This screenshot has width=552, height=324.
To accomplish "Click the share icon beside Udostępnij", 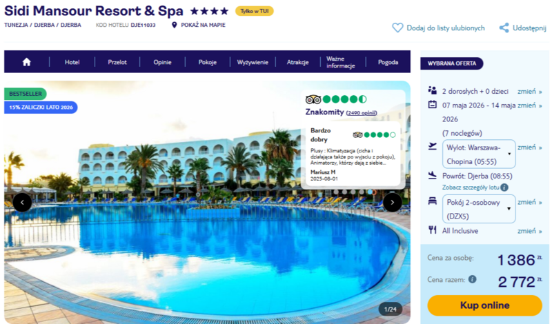I will 504,28.
